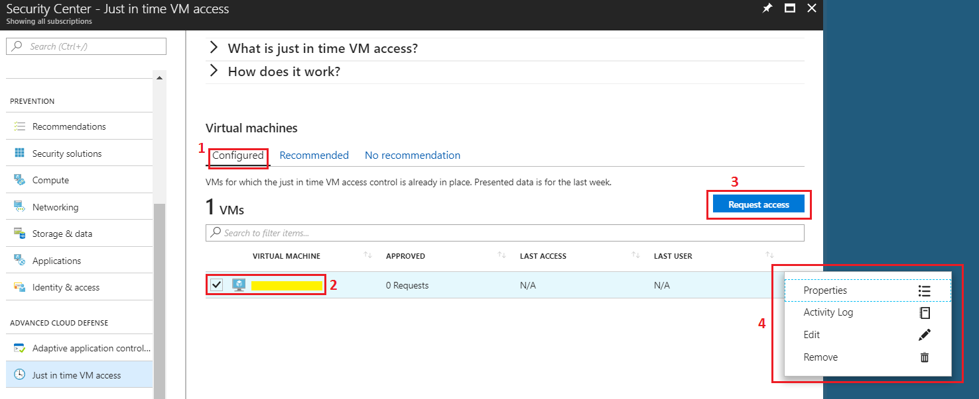Click the virtual machine icon in row
This screenshot has height=399, width=979.
pyautogui.click(x=239, y=285)
